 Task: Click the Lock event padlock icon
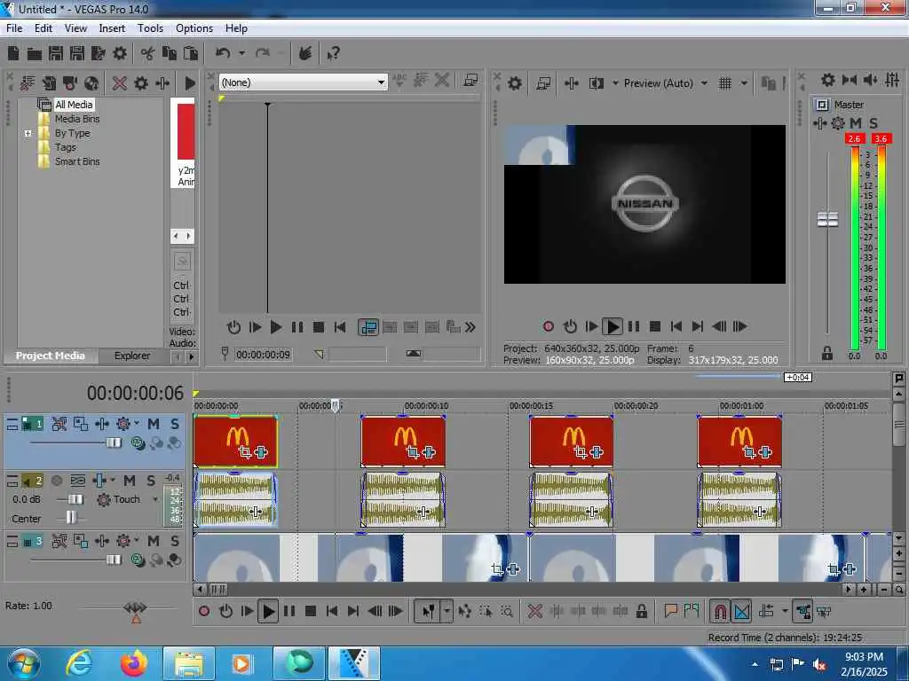pos(641,611)
